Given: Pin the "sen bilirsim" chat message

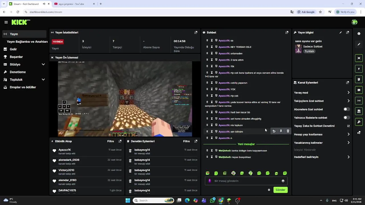Looking at the screenshot, I should coord(281,131).
